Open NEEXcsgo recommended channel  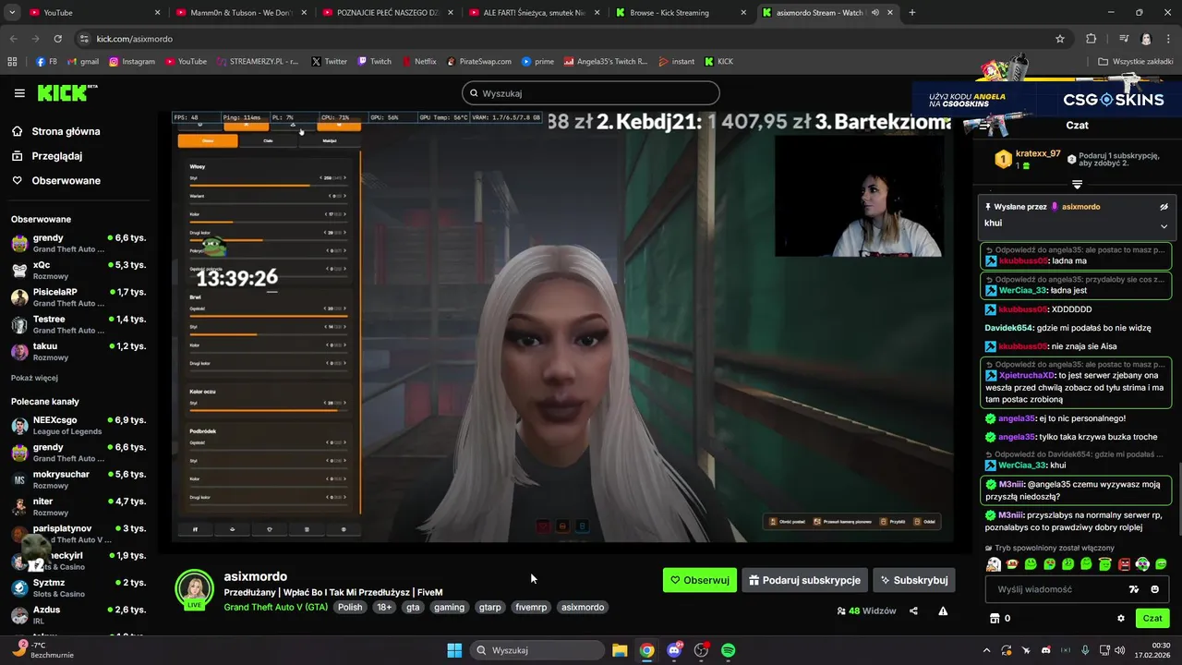78,425
